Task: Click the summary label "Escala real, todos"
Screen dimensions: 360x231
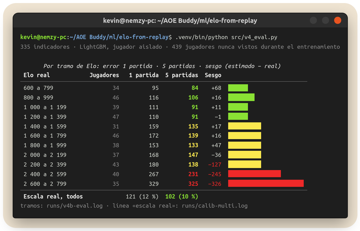Action: pos(53,196)
